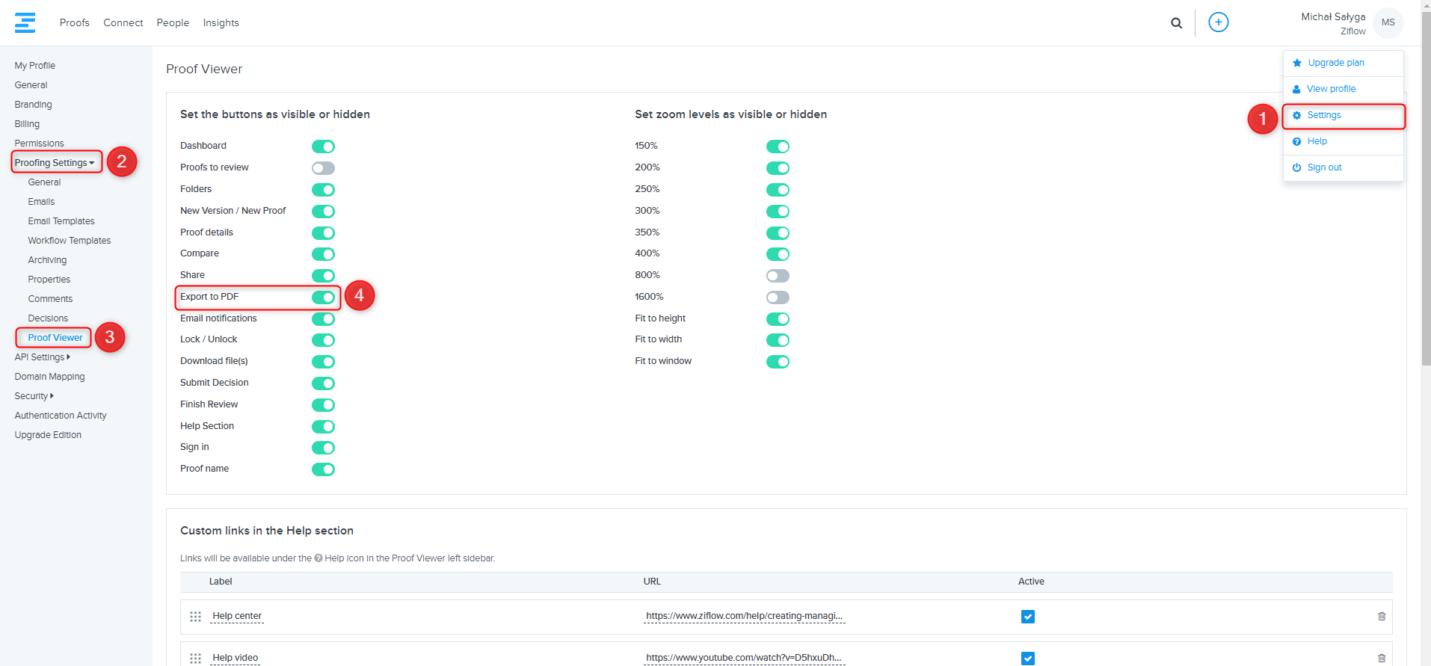Click the plus icon to create new
Image resolution: width=1431 pixels, height=666 pixels.
pos(1218,22)
